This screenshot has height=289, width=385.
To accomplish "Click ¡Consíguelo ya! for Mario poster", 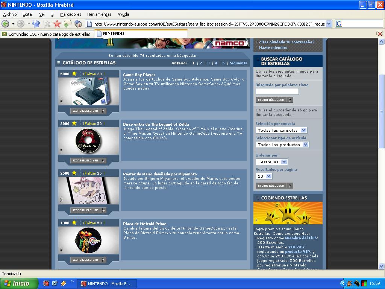I will (88, 210).
